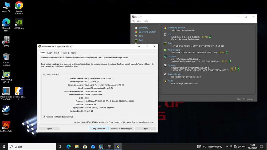This screenshot has height=150, width=267.
Task: Open Microsoft Edge from the taskbar
Action: coord(68,147)
